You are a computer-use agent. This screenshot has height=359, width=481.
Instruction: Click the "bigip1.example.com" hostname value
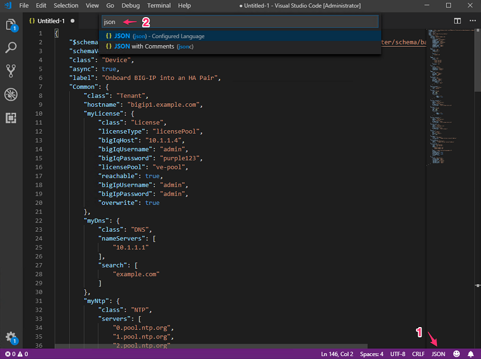tap(163, 104)
